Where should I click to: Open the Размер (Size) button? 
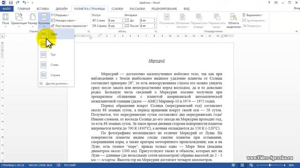click(x=32, y=21)
